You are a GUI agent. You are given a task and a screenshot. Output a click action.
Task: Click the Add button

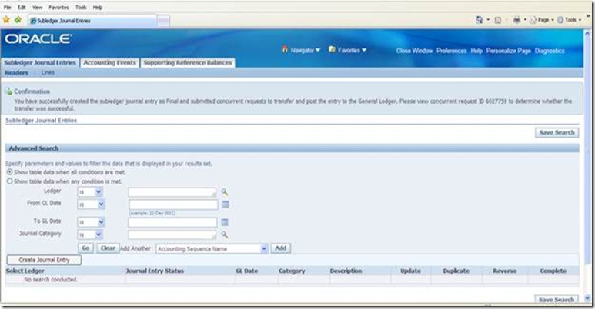[x=280, y=248]
